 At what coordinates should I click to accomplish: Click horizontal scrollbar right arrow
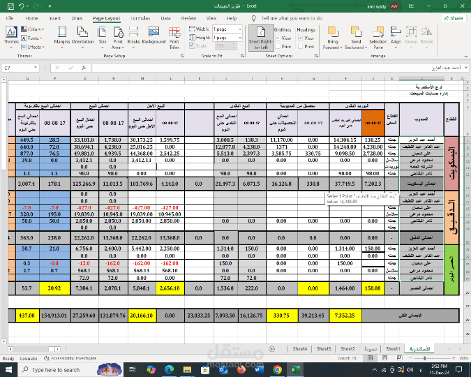click(58, 349)
